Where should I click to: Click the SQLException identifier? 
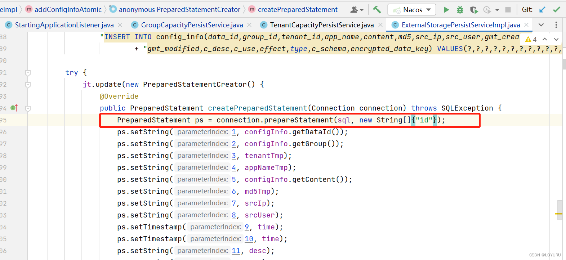[467, 108]
